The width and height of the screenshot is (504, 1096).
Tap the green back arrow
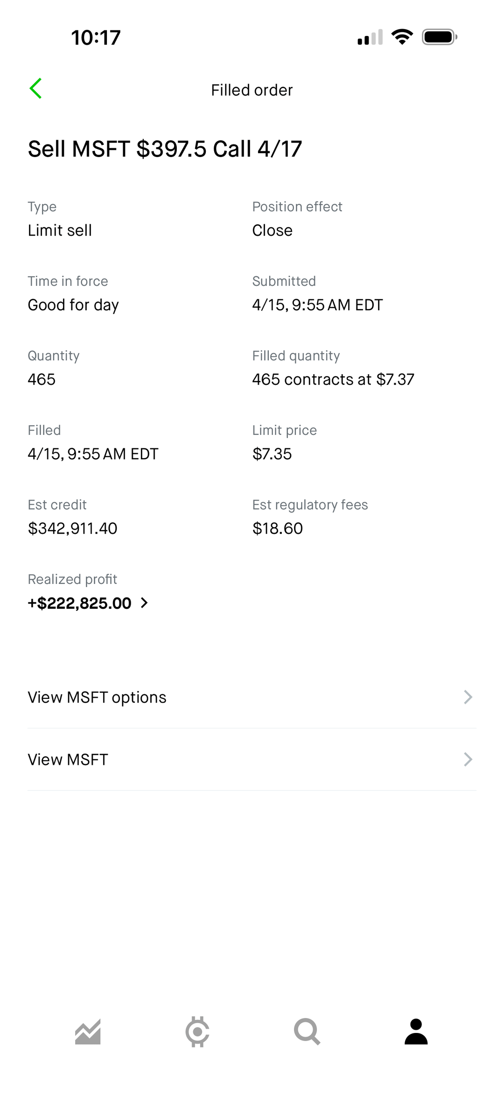35,88
